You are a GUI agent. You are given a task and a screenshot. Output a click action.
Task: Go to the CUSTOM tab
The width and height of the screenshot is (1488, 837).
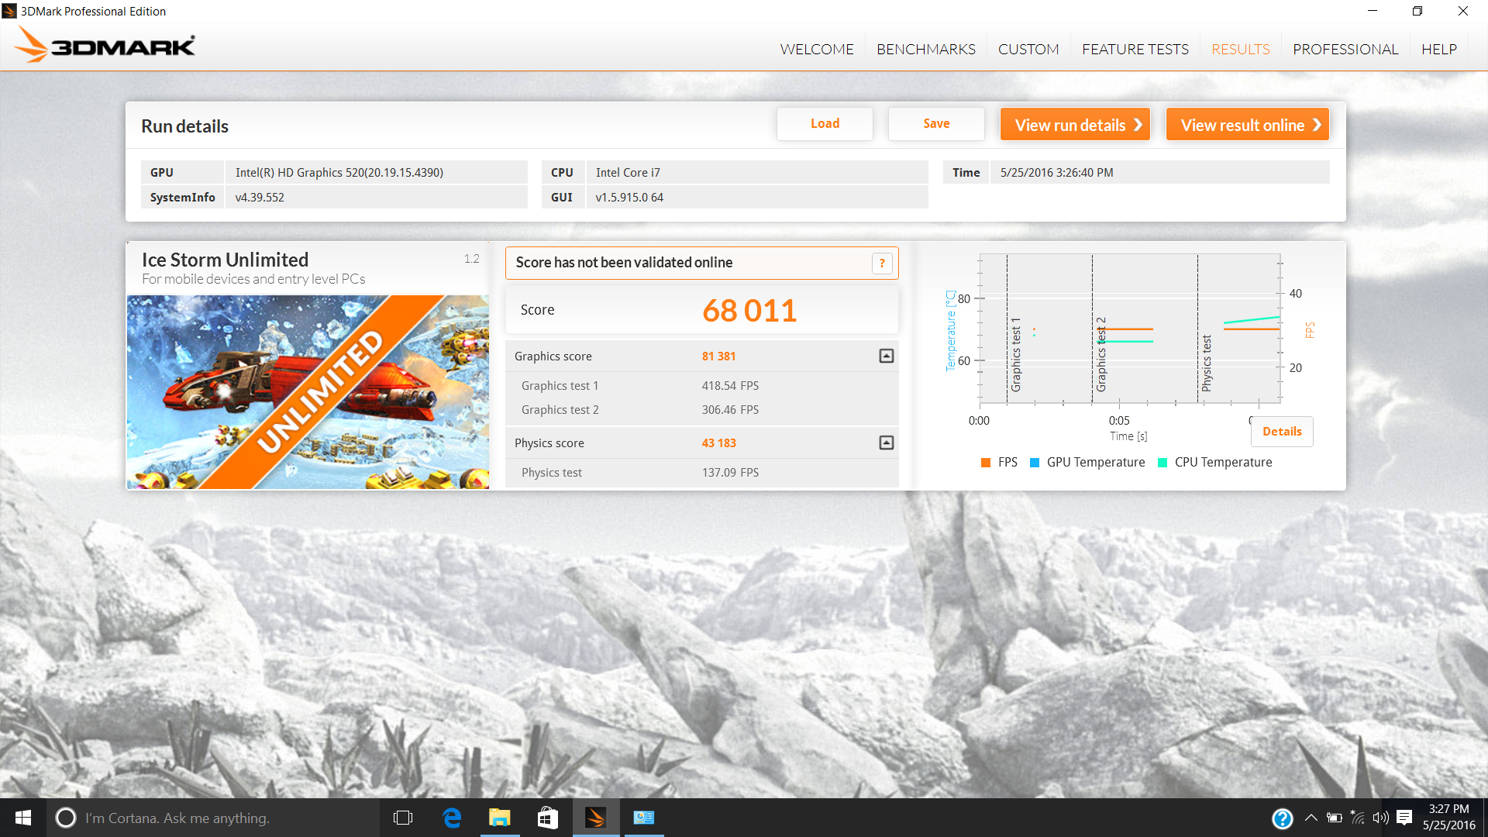[x=1028, y=49]
